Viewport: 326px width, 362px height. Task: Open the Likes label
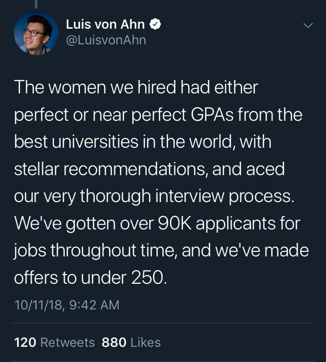(145, 342)
